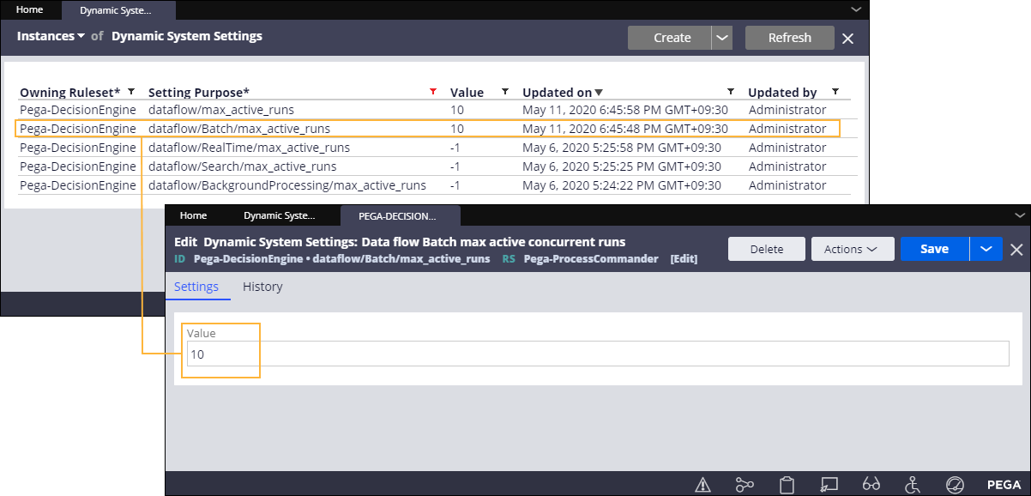The height and width of the screenshot is (496, 1031).
Task: Click the glasses icon in footer
Action: click(871, 485)
